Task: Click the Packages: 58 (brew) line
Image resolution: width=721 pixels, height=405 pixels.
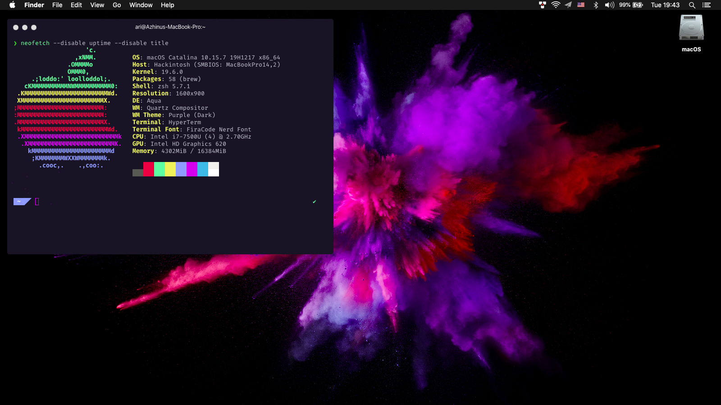Action: (x=167, y=79)
